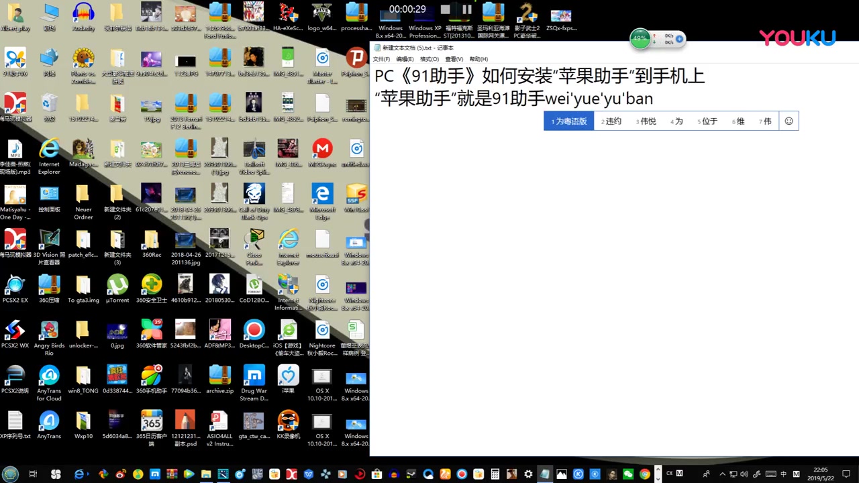This screenshot has width=859, height=483.
Task: Click the taskbar clock showing 22:05
Action: (x=820, y=474)
